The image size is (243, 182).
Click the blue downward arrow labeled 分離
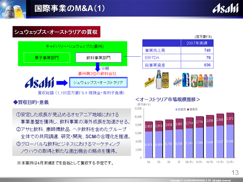[98, 67]
